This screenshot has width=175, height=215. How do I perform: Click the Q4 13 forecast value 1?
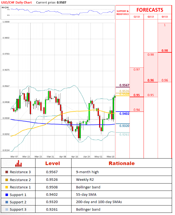(165, 25)
